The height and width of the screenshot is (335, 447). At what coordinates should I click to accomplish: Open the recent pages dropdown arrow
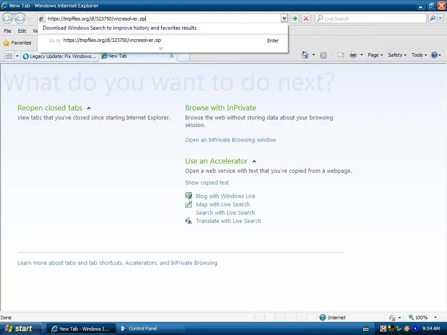tap(29, 19)
